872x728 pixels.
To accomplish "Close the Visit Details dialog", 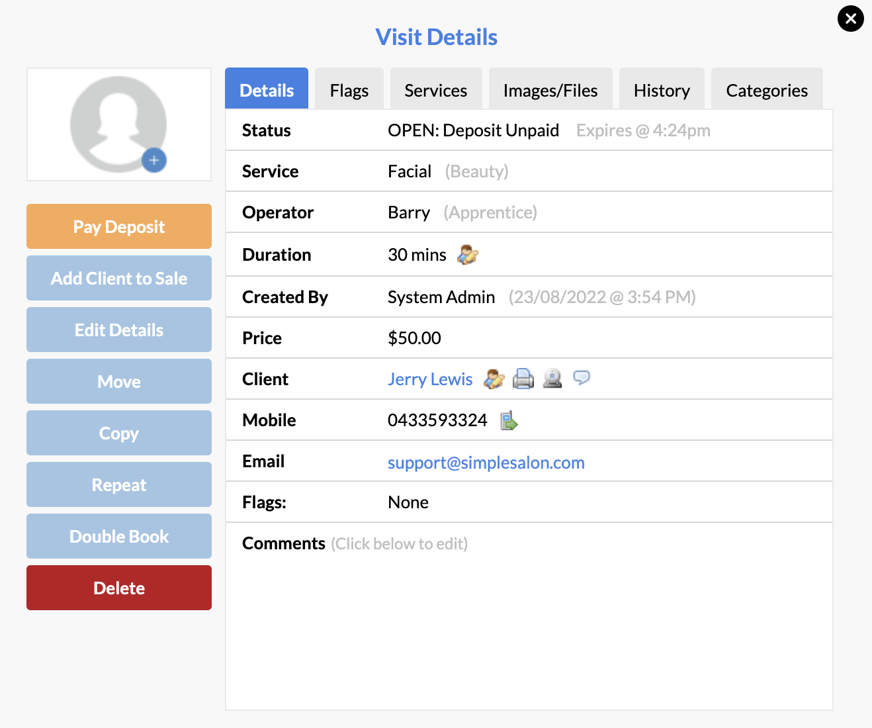I will point(851,19).
